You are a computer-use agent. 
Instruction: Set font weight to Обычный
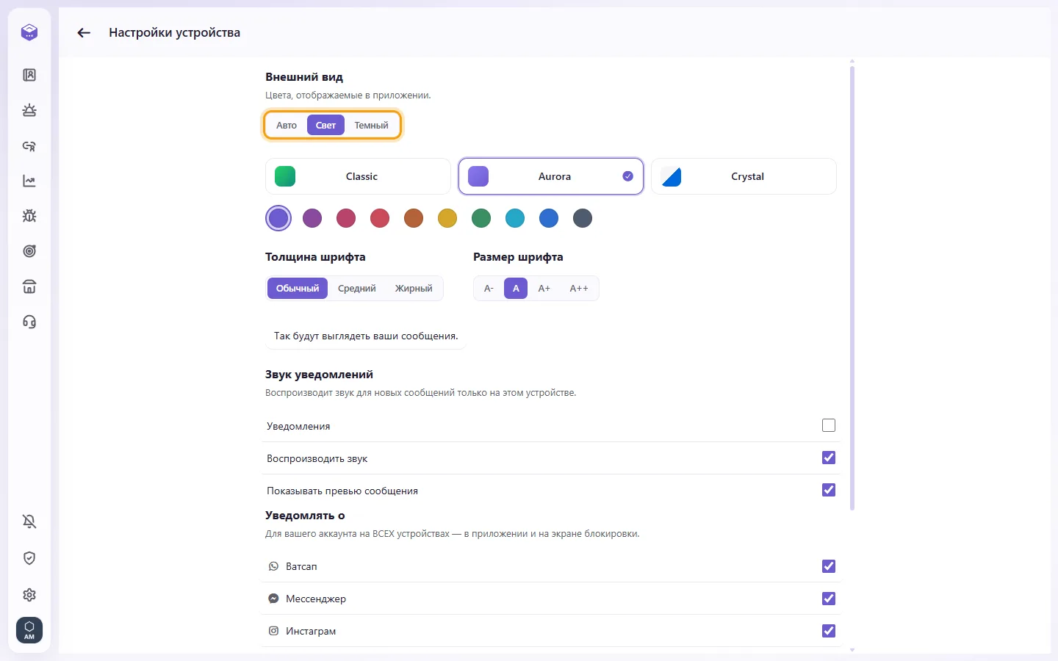tap(298, 289)
